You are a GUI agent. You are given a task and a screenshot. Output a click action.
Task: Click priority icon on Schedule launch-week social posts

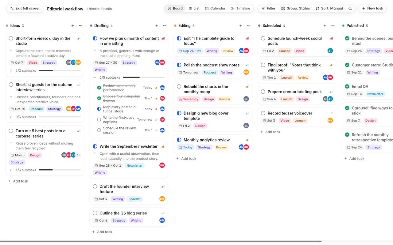331,38
